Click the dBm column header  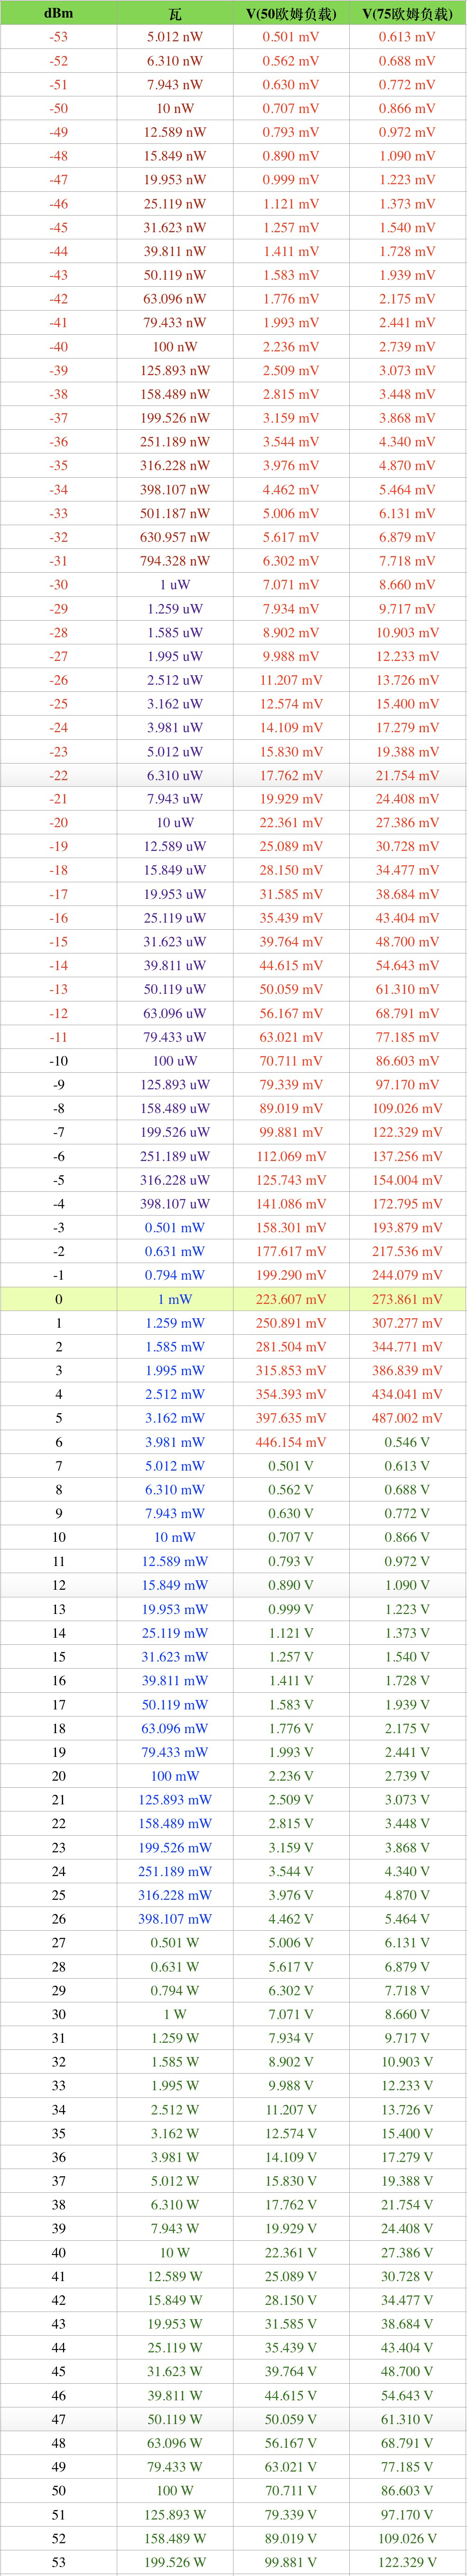pyautogui.click(x=58, y=13)
